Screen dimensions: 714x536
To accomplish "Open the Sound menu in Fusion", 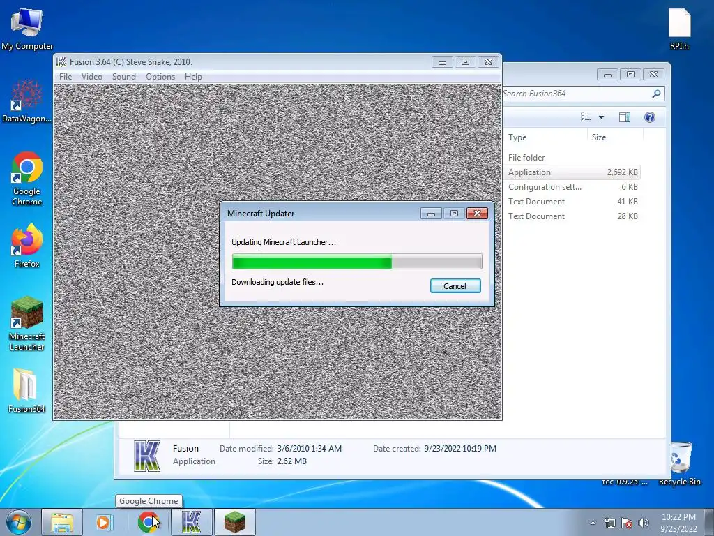I will [124, 77].
